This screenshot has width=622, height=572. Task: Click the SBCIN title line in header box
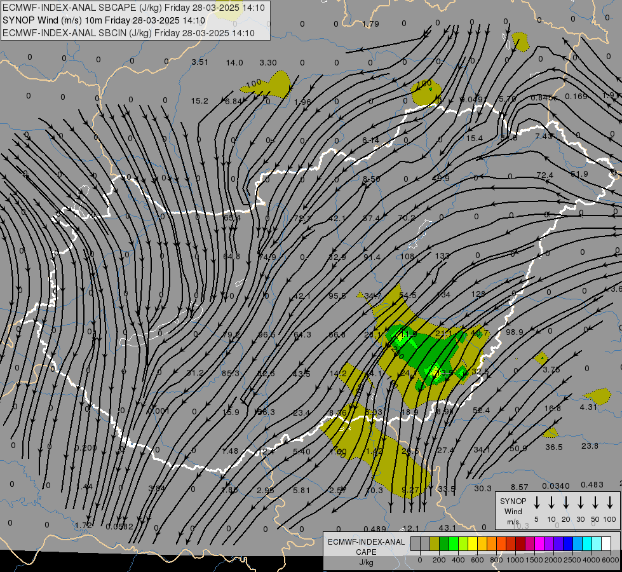[x=128, y=33]
